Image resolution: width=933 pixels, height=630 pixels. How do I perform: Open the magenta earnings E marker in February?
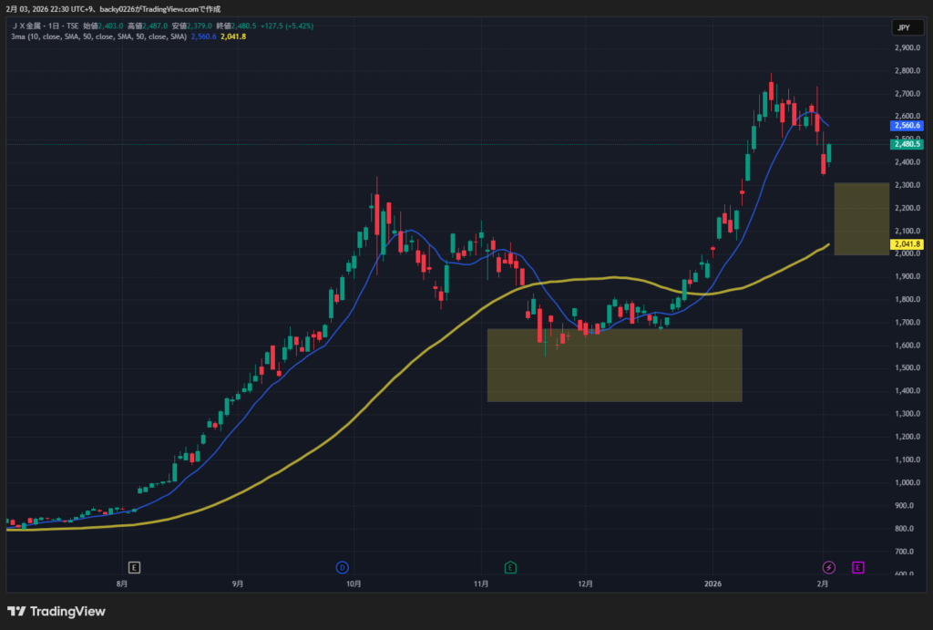857,567
